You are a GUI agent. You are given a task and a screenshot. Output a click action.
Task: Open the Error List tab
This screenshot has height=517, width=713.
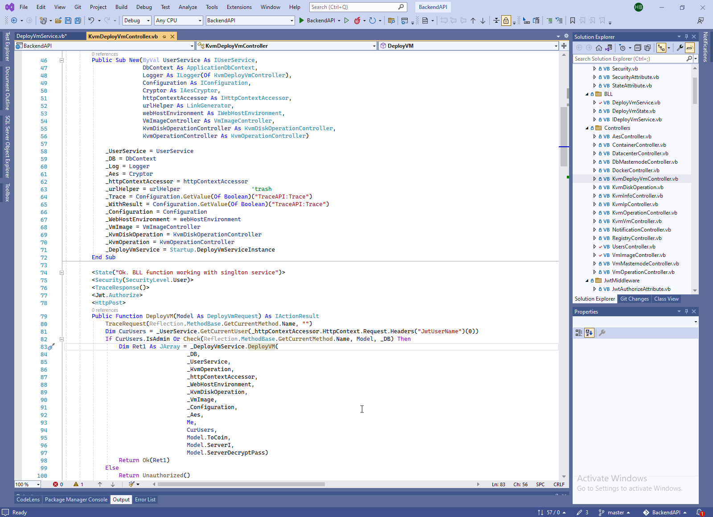click(x=145, y=500)
